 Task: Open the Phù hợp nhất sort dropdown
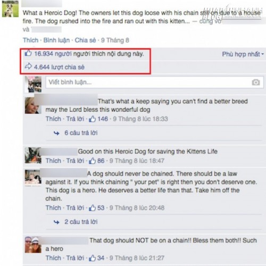pos(243,54)
